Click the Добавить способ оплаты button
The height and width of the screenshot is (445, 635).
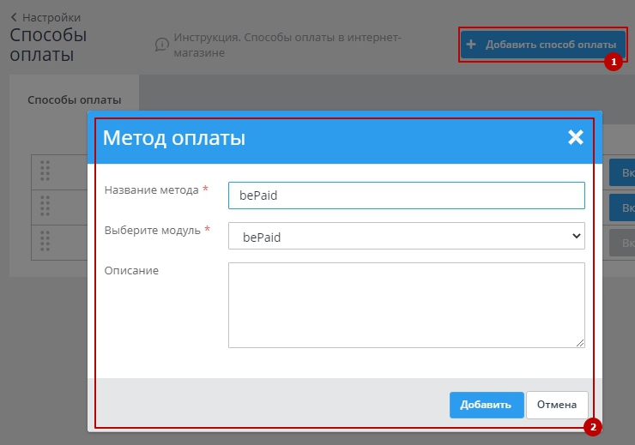(x=541, y=45)
